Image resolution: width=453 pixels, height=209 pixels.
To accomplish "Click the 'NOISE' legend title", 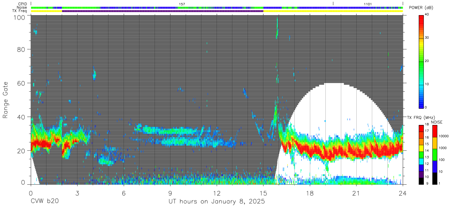I will [x=436, y=122].
